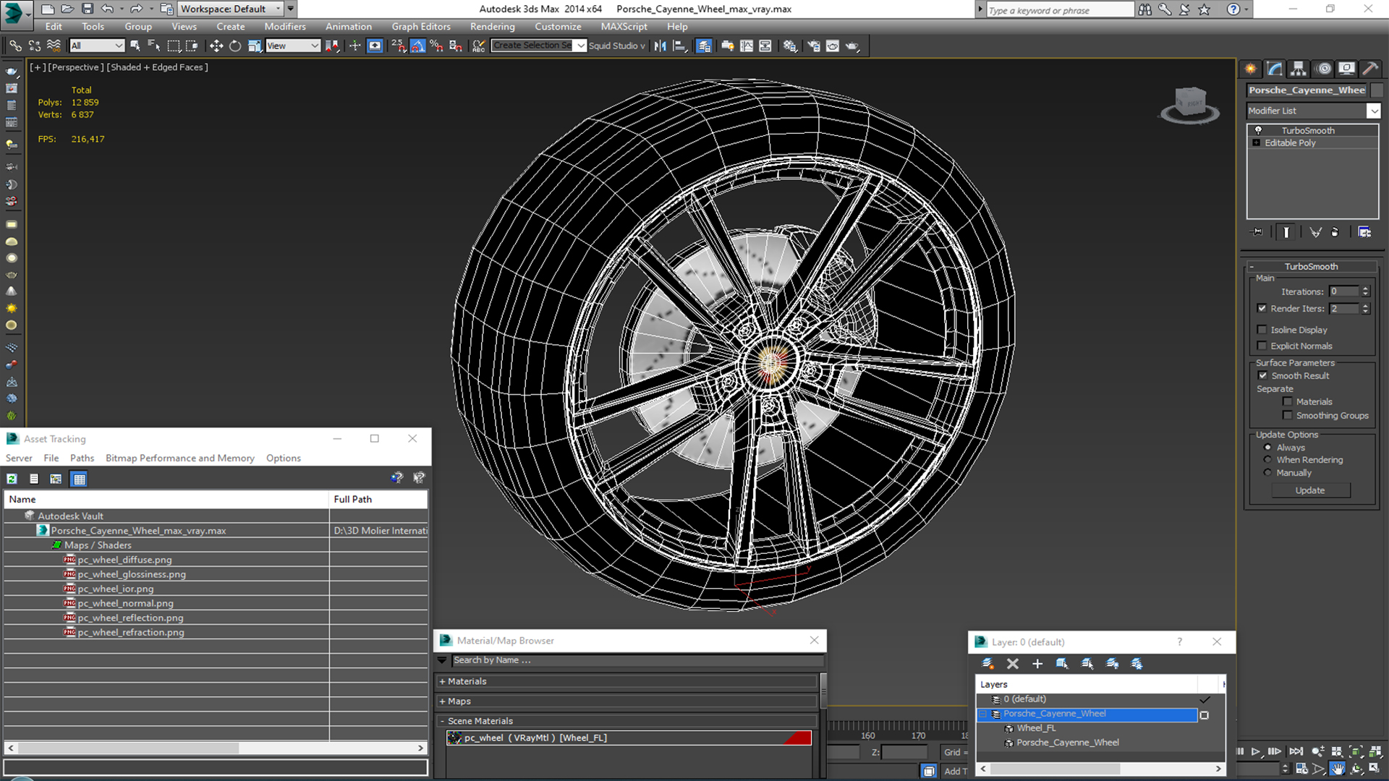Open the Hierarchy command panel tab

[x=1299, y=69]
